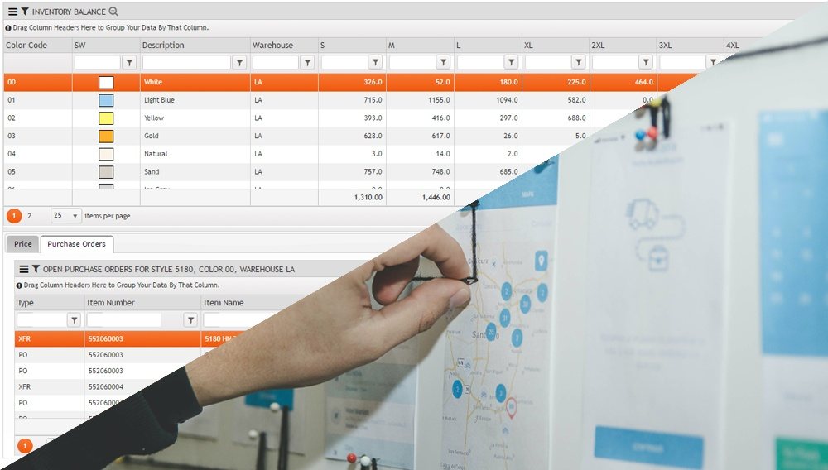Sort by Type column header

26,303
